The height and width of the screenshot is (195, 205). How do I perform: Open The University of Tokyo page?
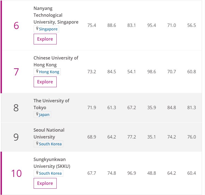pyautogui.click(x=51, y=104)
